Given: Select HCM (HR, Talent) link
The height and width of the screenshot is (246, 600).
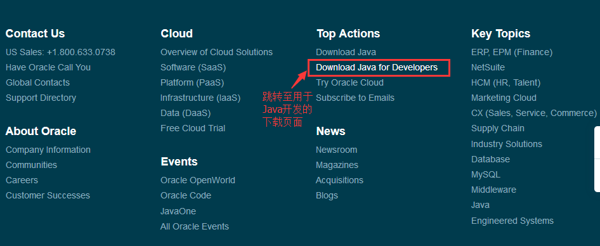Looking at the screenshot, I should pyautogui.click(x=506, y=82).
